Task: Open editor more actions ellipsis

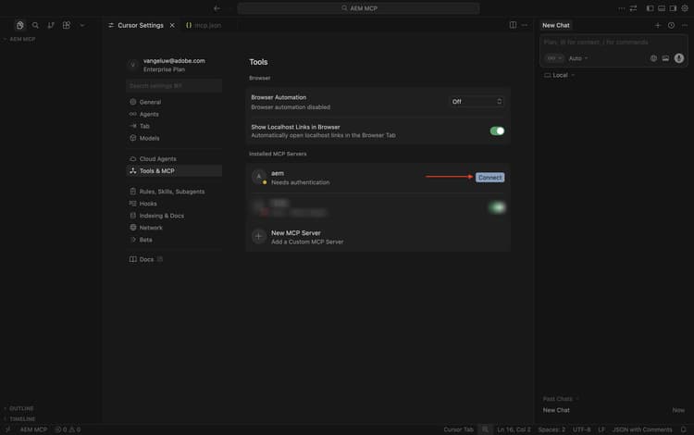Action: [x=525, y=25]
